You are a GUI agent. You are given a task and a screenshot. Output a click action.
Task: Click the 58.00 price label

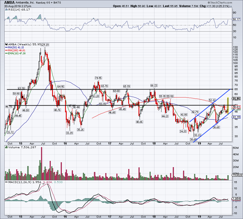(x=16, y=94)
